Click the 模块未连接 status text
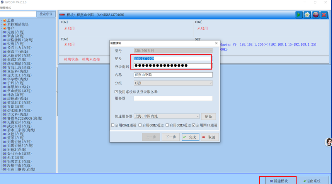This screenshot has height=184, width=332. [x=91, y=59]
